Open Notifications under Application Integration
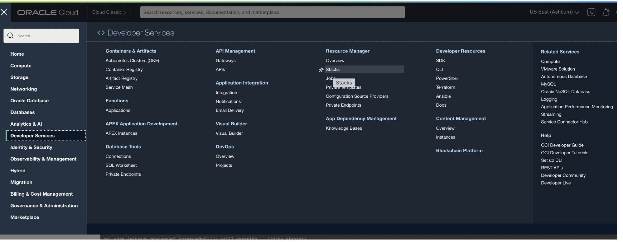The height and width of the screenshot is (242, 623). 228,102
